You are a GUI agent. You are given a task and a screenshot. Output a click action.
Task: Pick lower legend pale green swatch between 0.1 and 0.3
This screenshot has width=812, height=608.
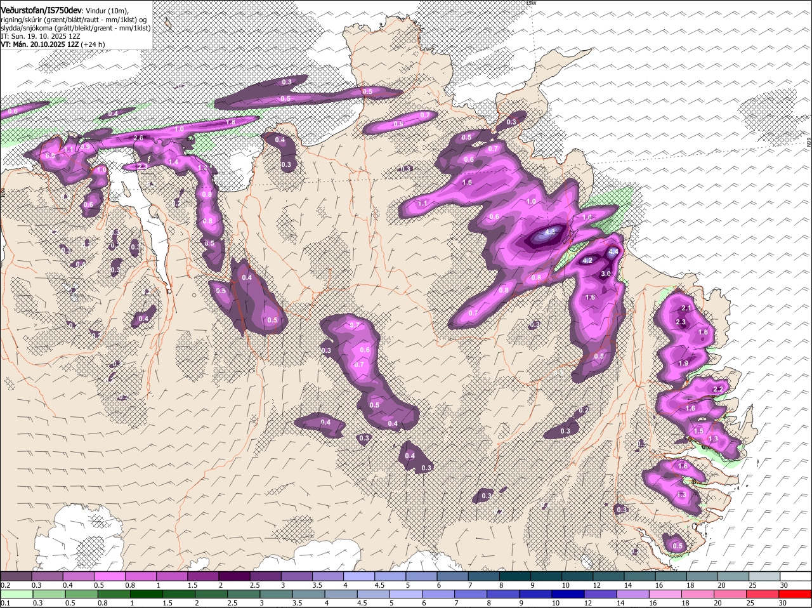16,594
